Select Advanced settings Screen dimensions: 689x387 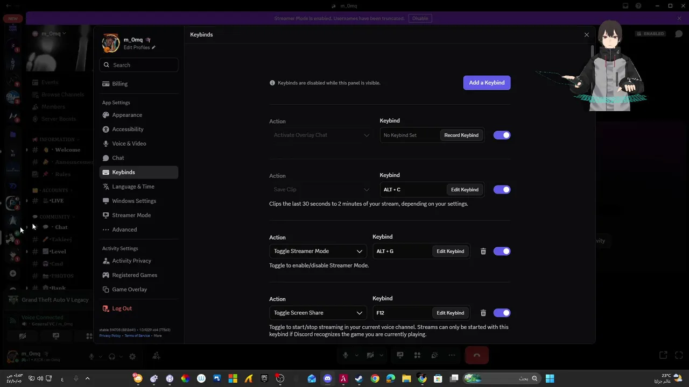click(x=139, y=230)
